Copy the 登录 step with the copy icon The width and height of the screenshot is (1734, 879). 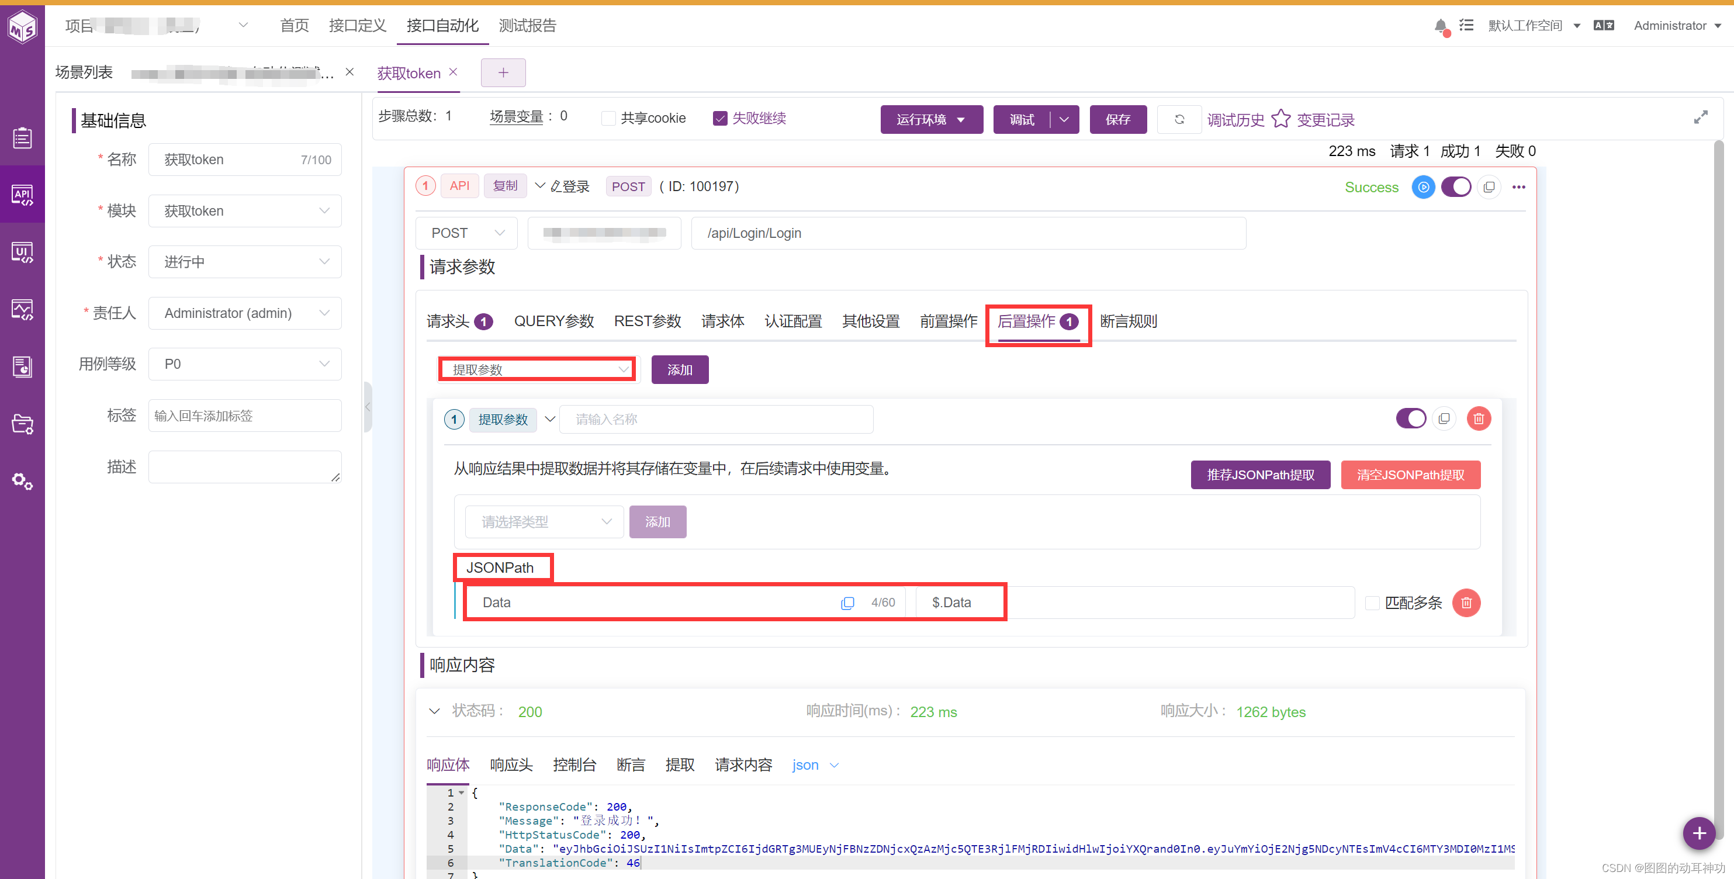(1489, 186)
